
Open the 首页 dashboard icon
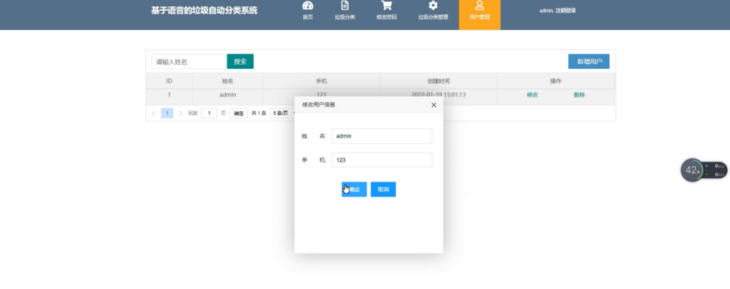[308, 6]
